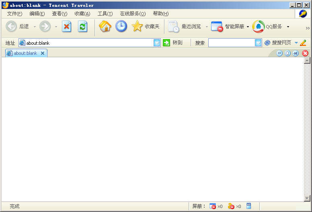Open the 查看(V) menu
Image resolution: width=312 pixels, height=212 pixels.
[60, 14]
